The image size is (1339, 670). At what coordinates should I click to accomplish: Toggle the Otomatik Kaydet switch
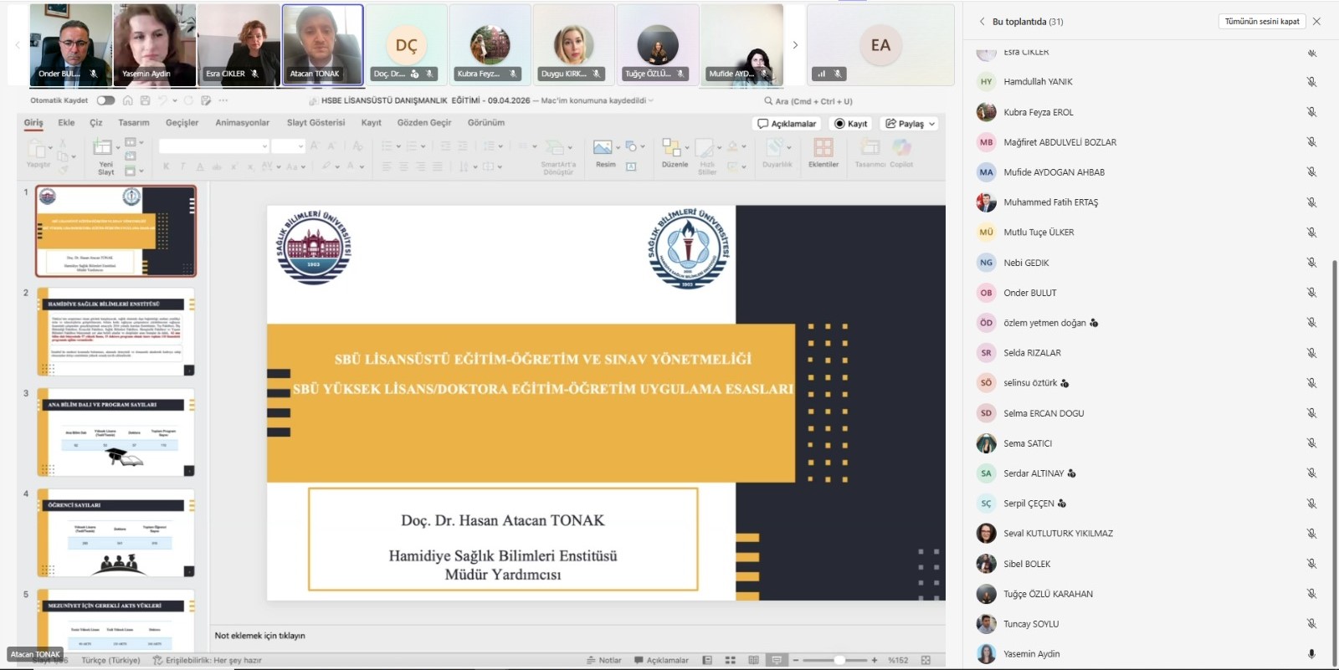pos(105,100)
